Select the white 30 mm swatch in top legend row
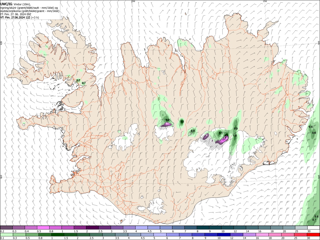This screenshot has width=320, height=240. tap(313, 227)
